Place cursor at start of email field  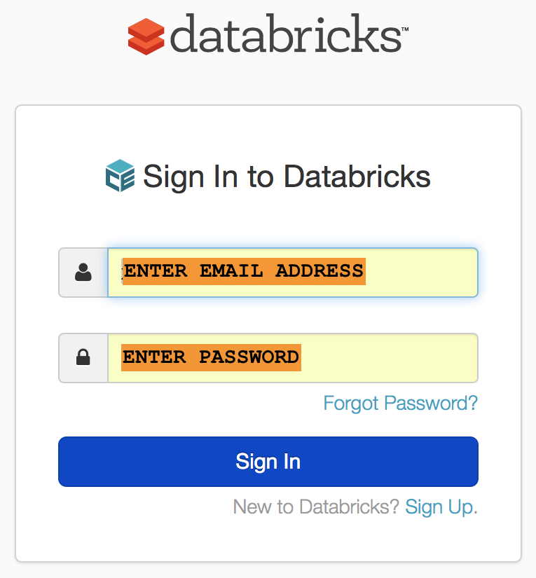(x=122, y=272)
